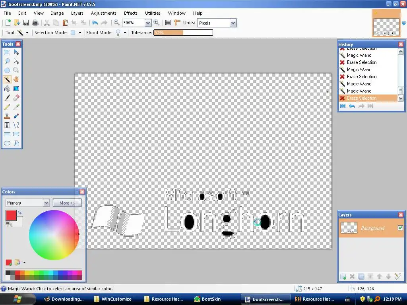Open the Tool chooser dropdown arrow

point(27,33)
